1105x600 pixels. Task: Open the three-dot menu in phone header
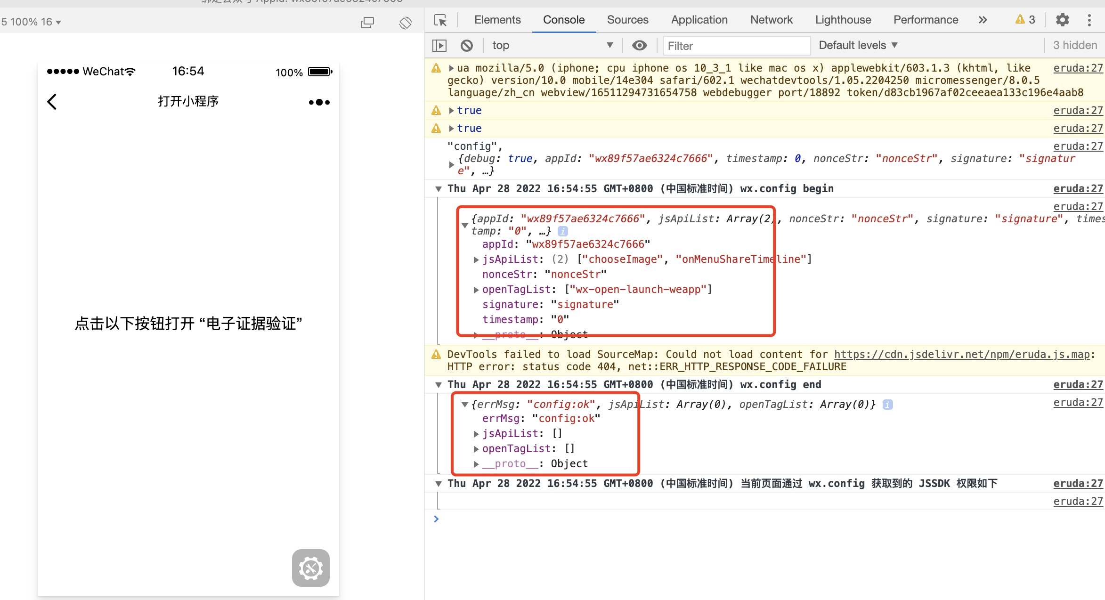click(319, 102)
